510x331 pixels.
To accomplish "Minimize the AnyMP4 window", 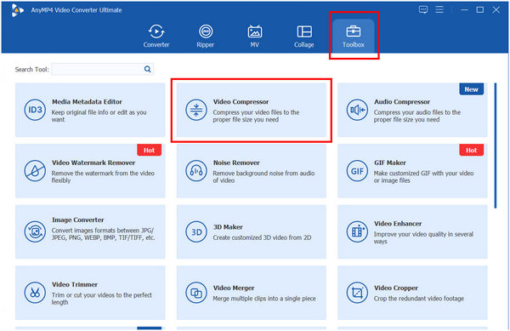I will point(464,10).
